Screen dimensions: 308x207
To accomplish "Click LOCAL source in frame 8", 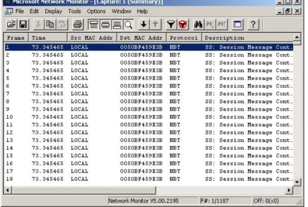I will [79, 101].
